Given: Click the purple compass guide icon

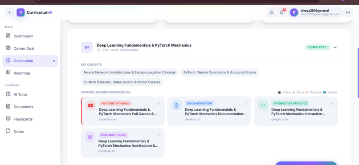Looking at the screenshot, I should click(x=90, y=137).
